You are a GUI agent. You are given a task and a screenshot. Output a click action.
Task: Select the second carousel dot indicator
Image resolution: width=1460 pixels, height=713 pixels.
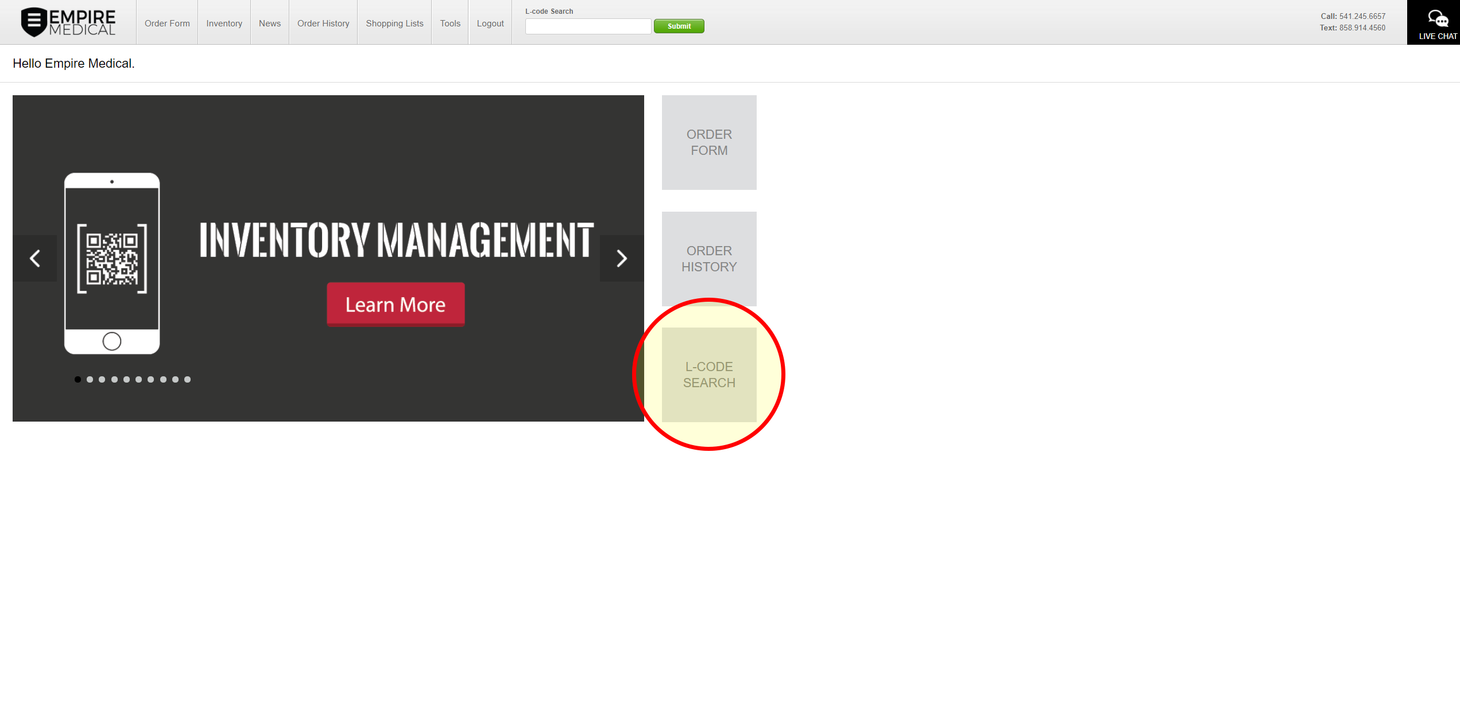(90, 379)
